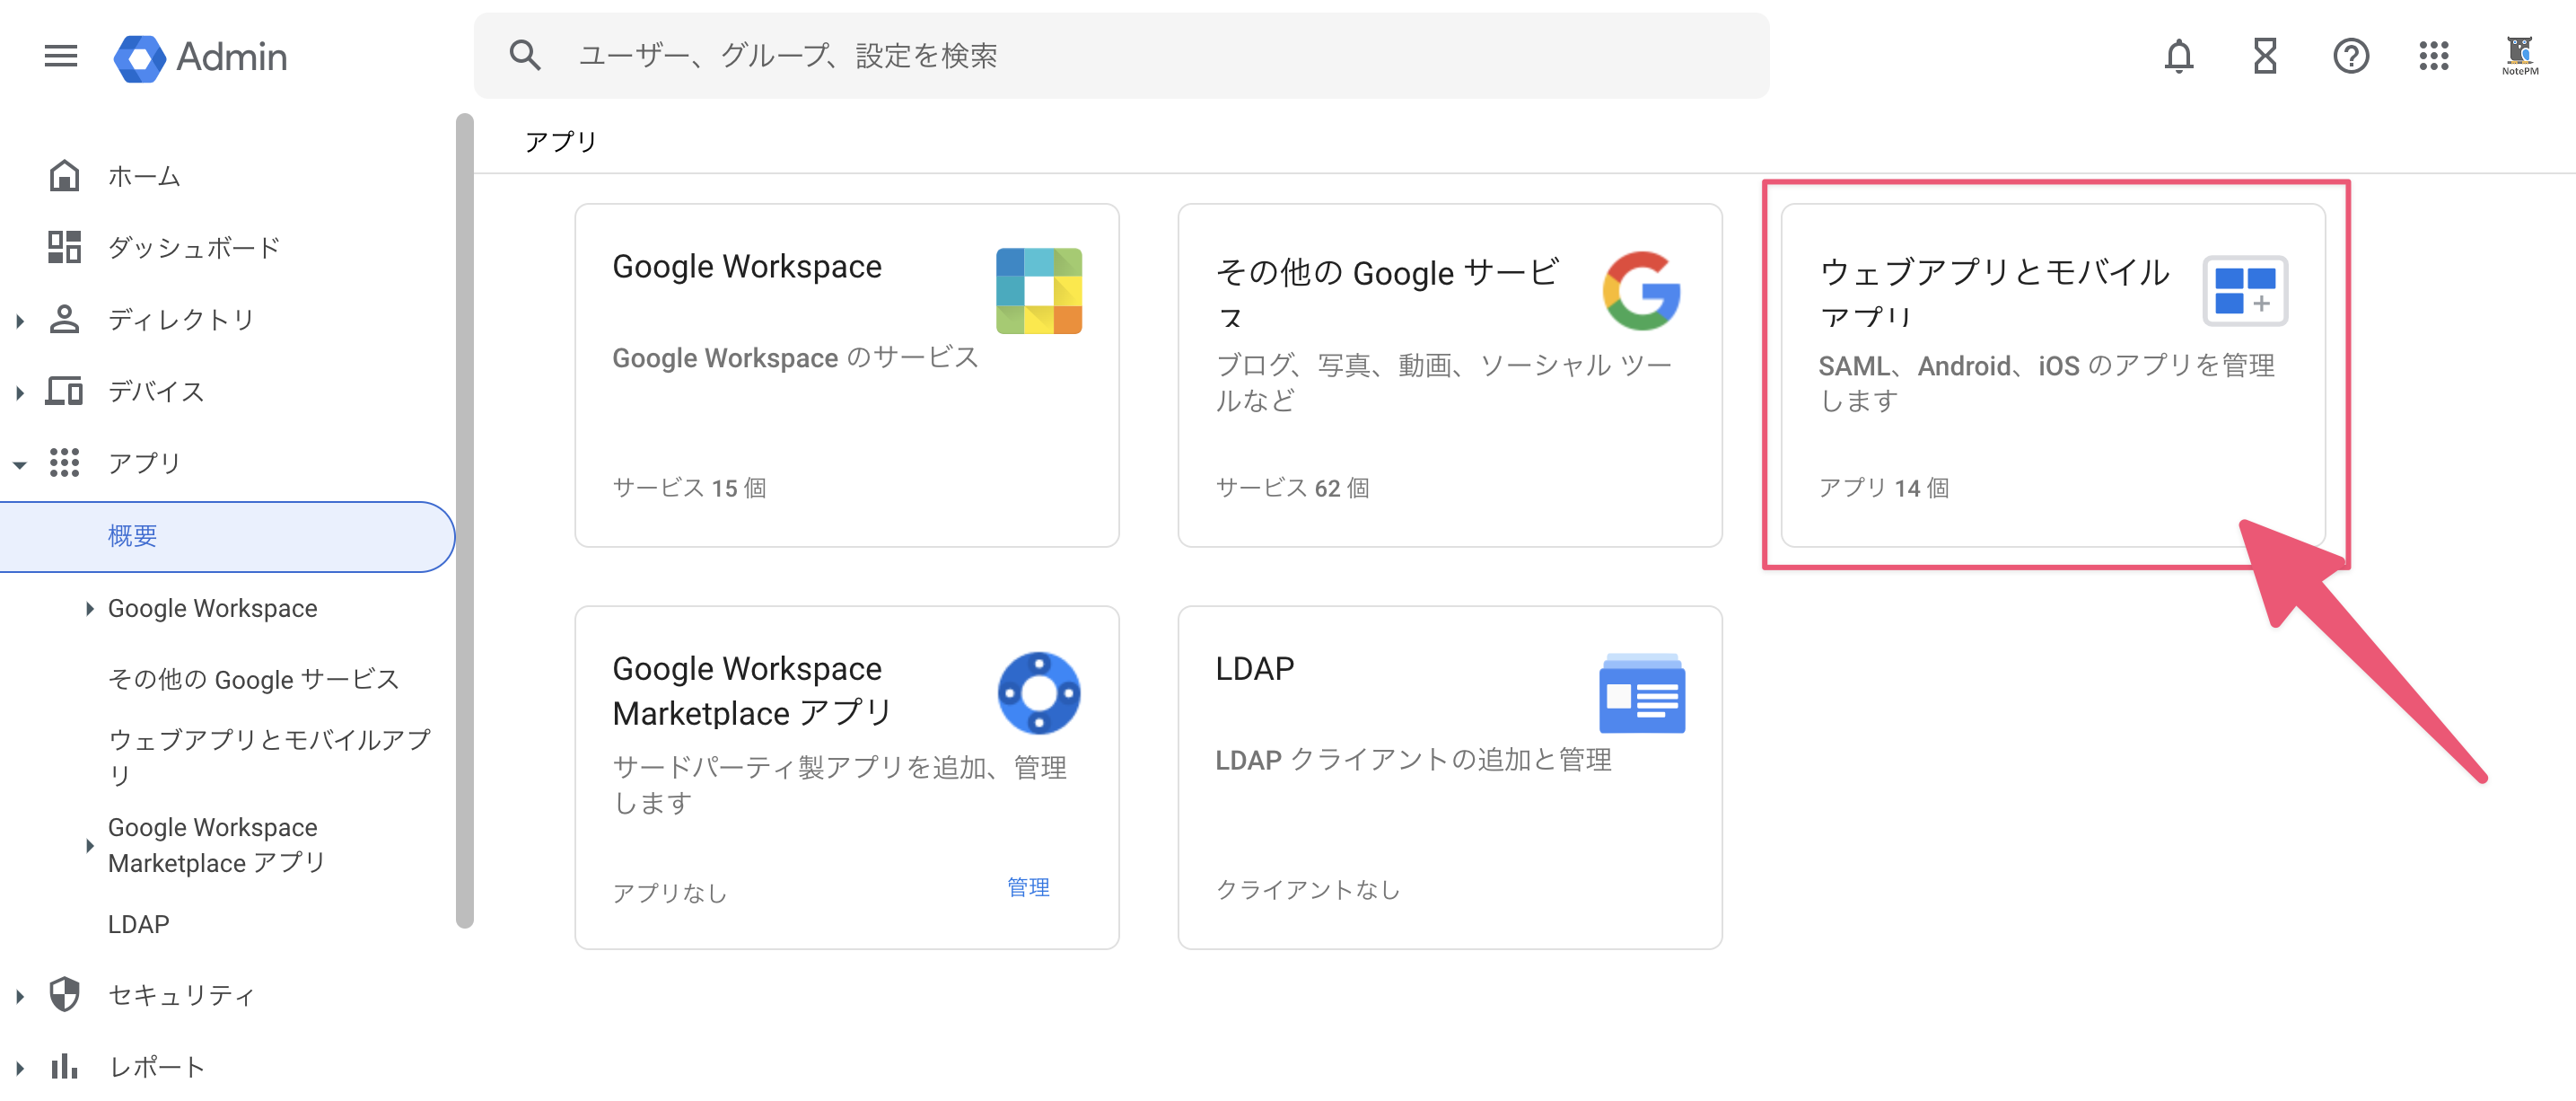Click the サービス 15 個 text
The image size is (2576, 1101).
[x=689, y=488]
